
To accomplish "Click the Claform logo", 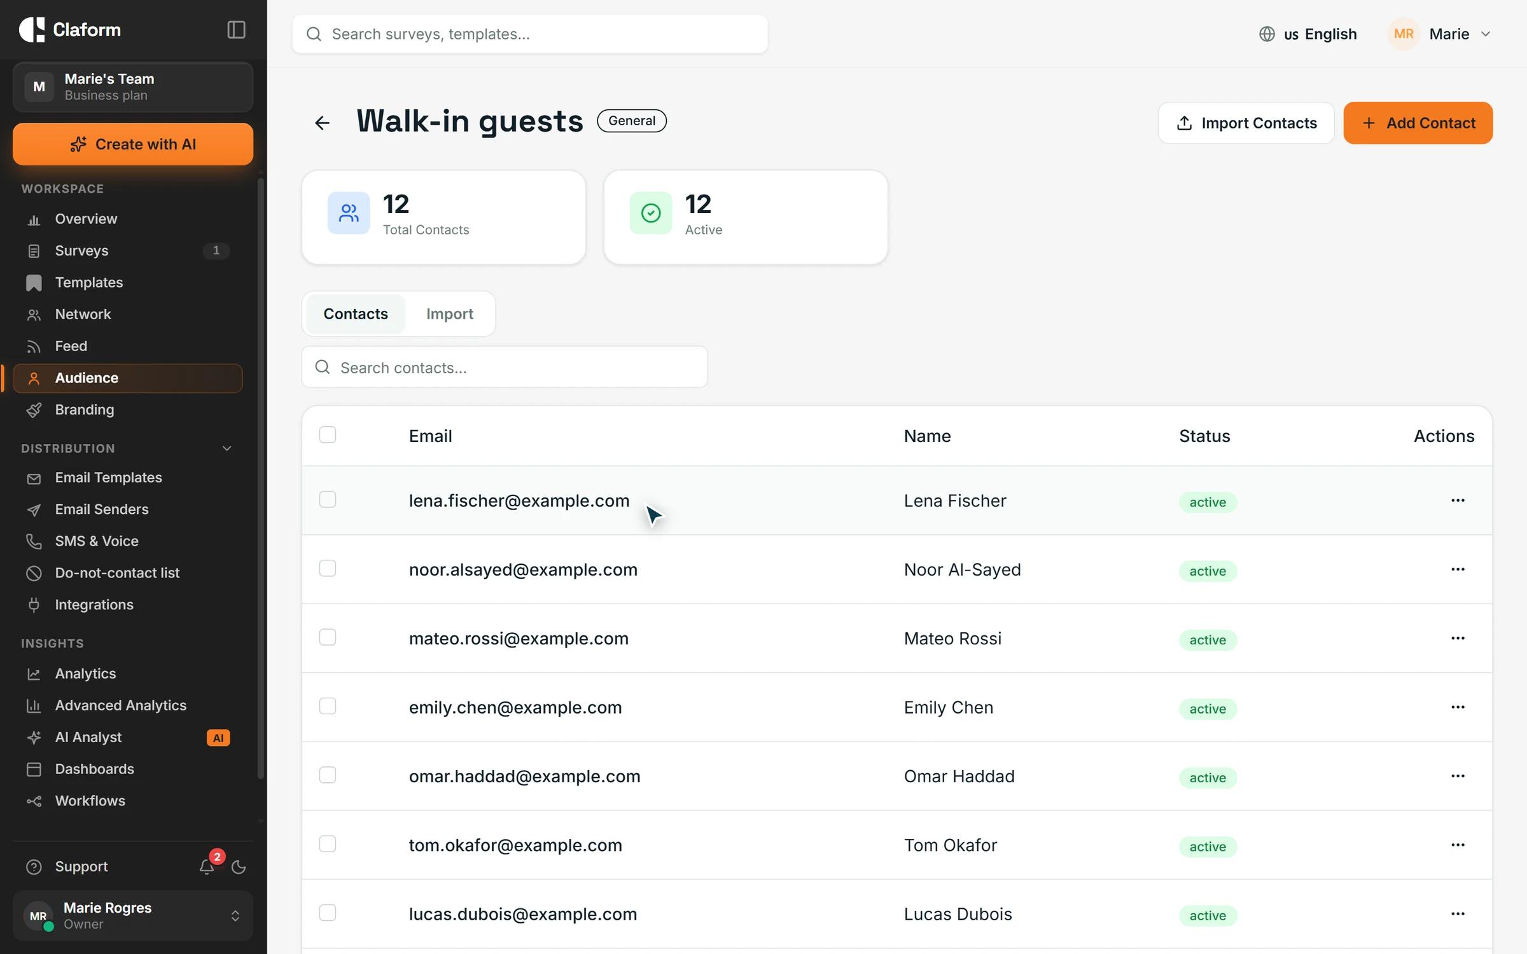I will (70, 30).
